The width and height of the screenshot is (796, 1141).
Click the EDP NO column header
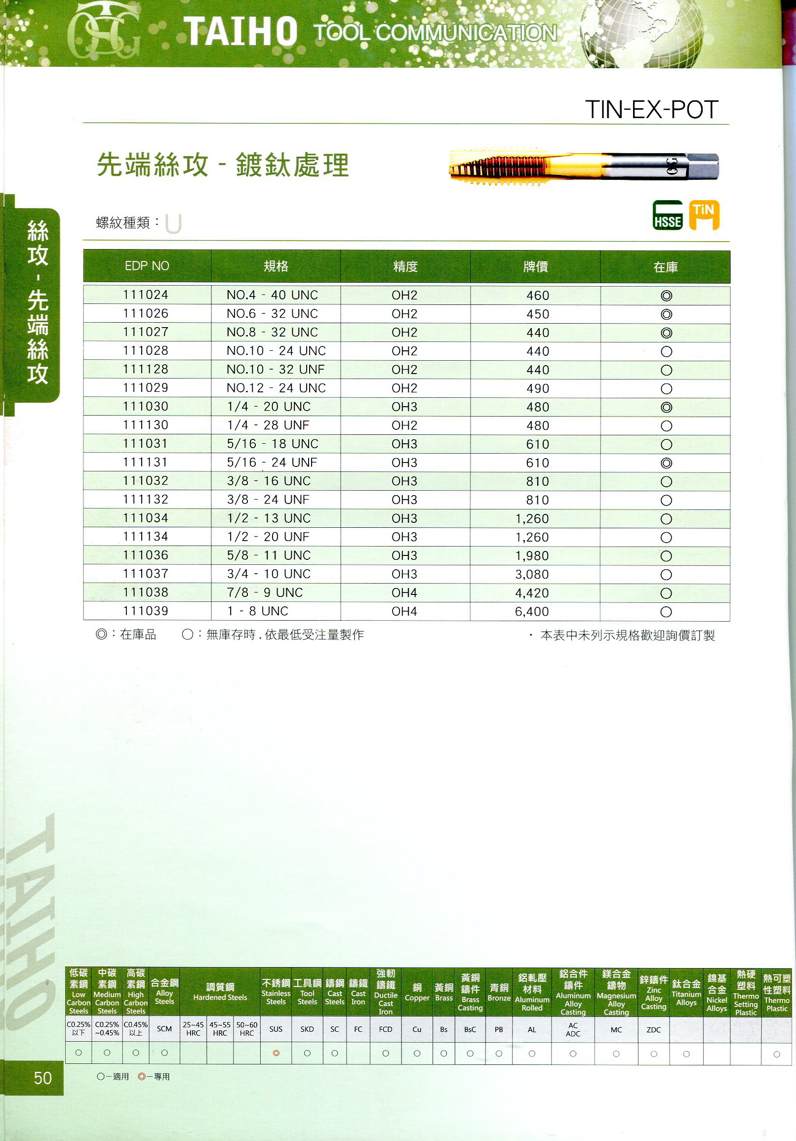coord(147,266)
